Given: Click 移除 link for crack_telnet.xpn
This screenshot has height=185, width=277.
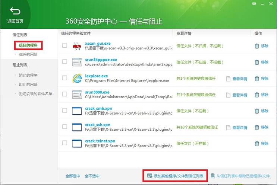Looking at the screenshot, I should coord(265,143).
